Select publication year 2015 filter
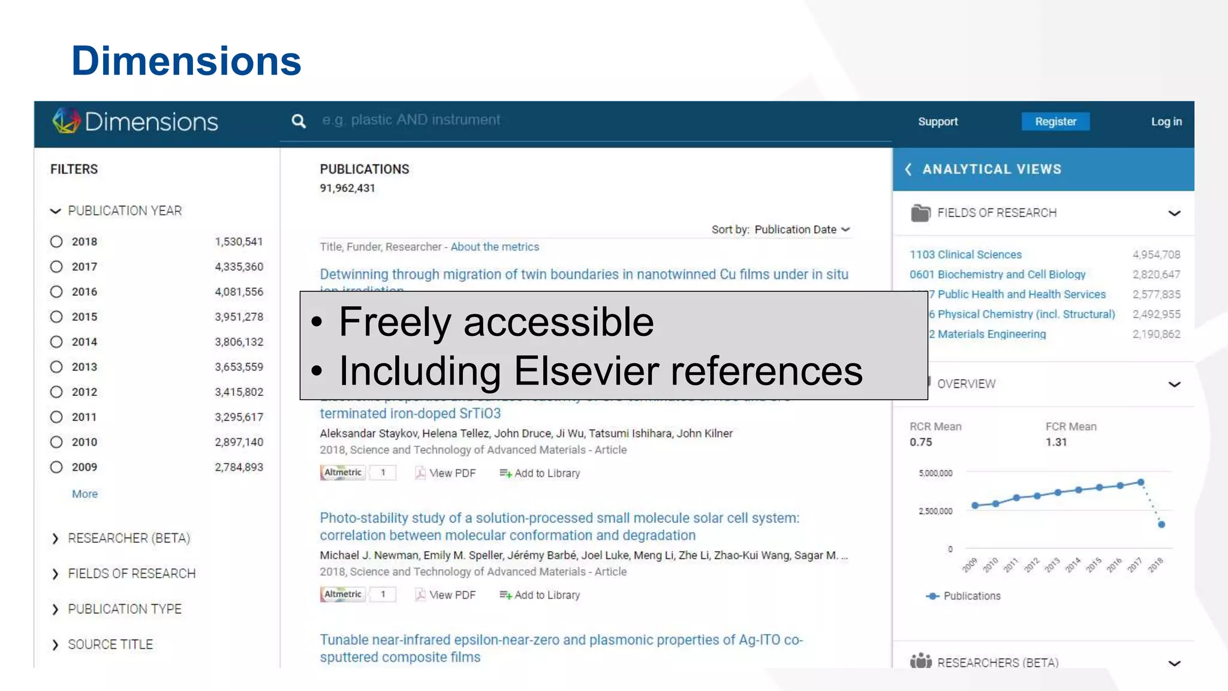 click(56, 317)
